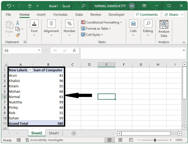Expand the Paste options arrow
This screenshot has width=188, height=144.
click(x=9, y=36)
